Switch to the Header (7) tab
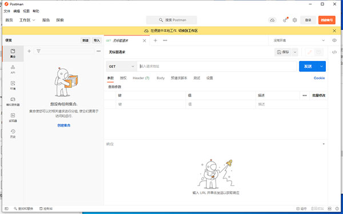 [141, 78]
